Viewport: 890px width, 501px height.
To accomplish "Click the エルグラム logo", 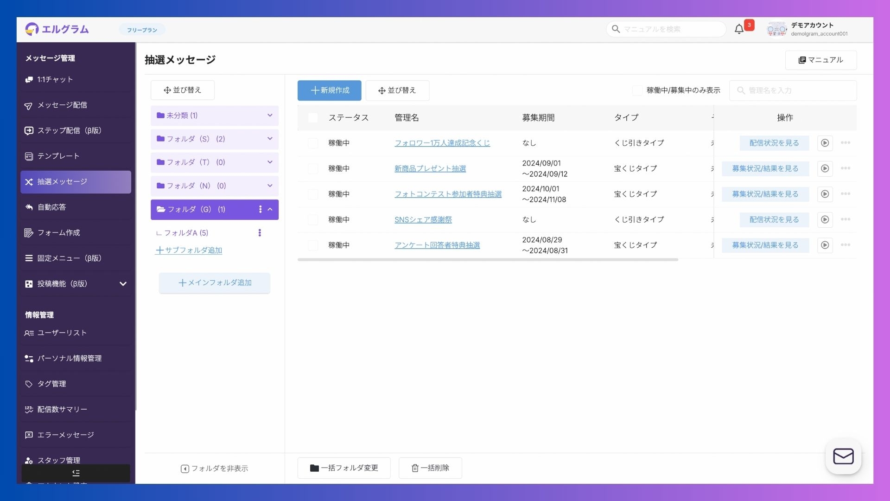I will coord(57,29).
